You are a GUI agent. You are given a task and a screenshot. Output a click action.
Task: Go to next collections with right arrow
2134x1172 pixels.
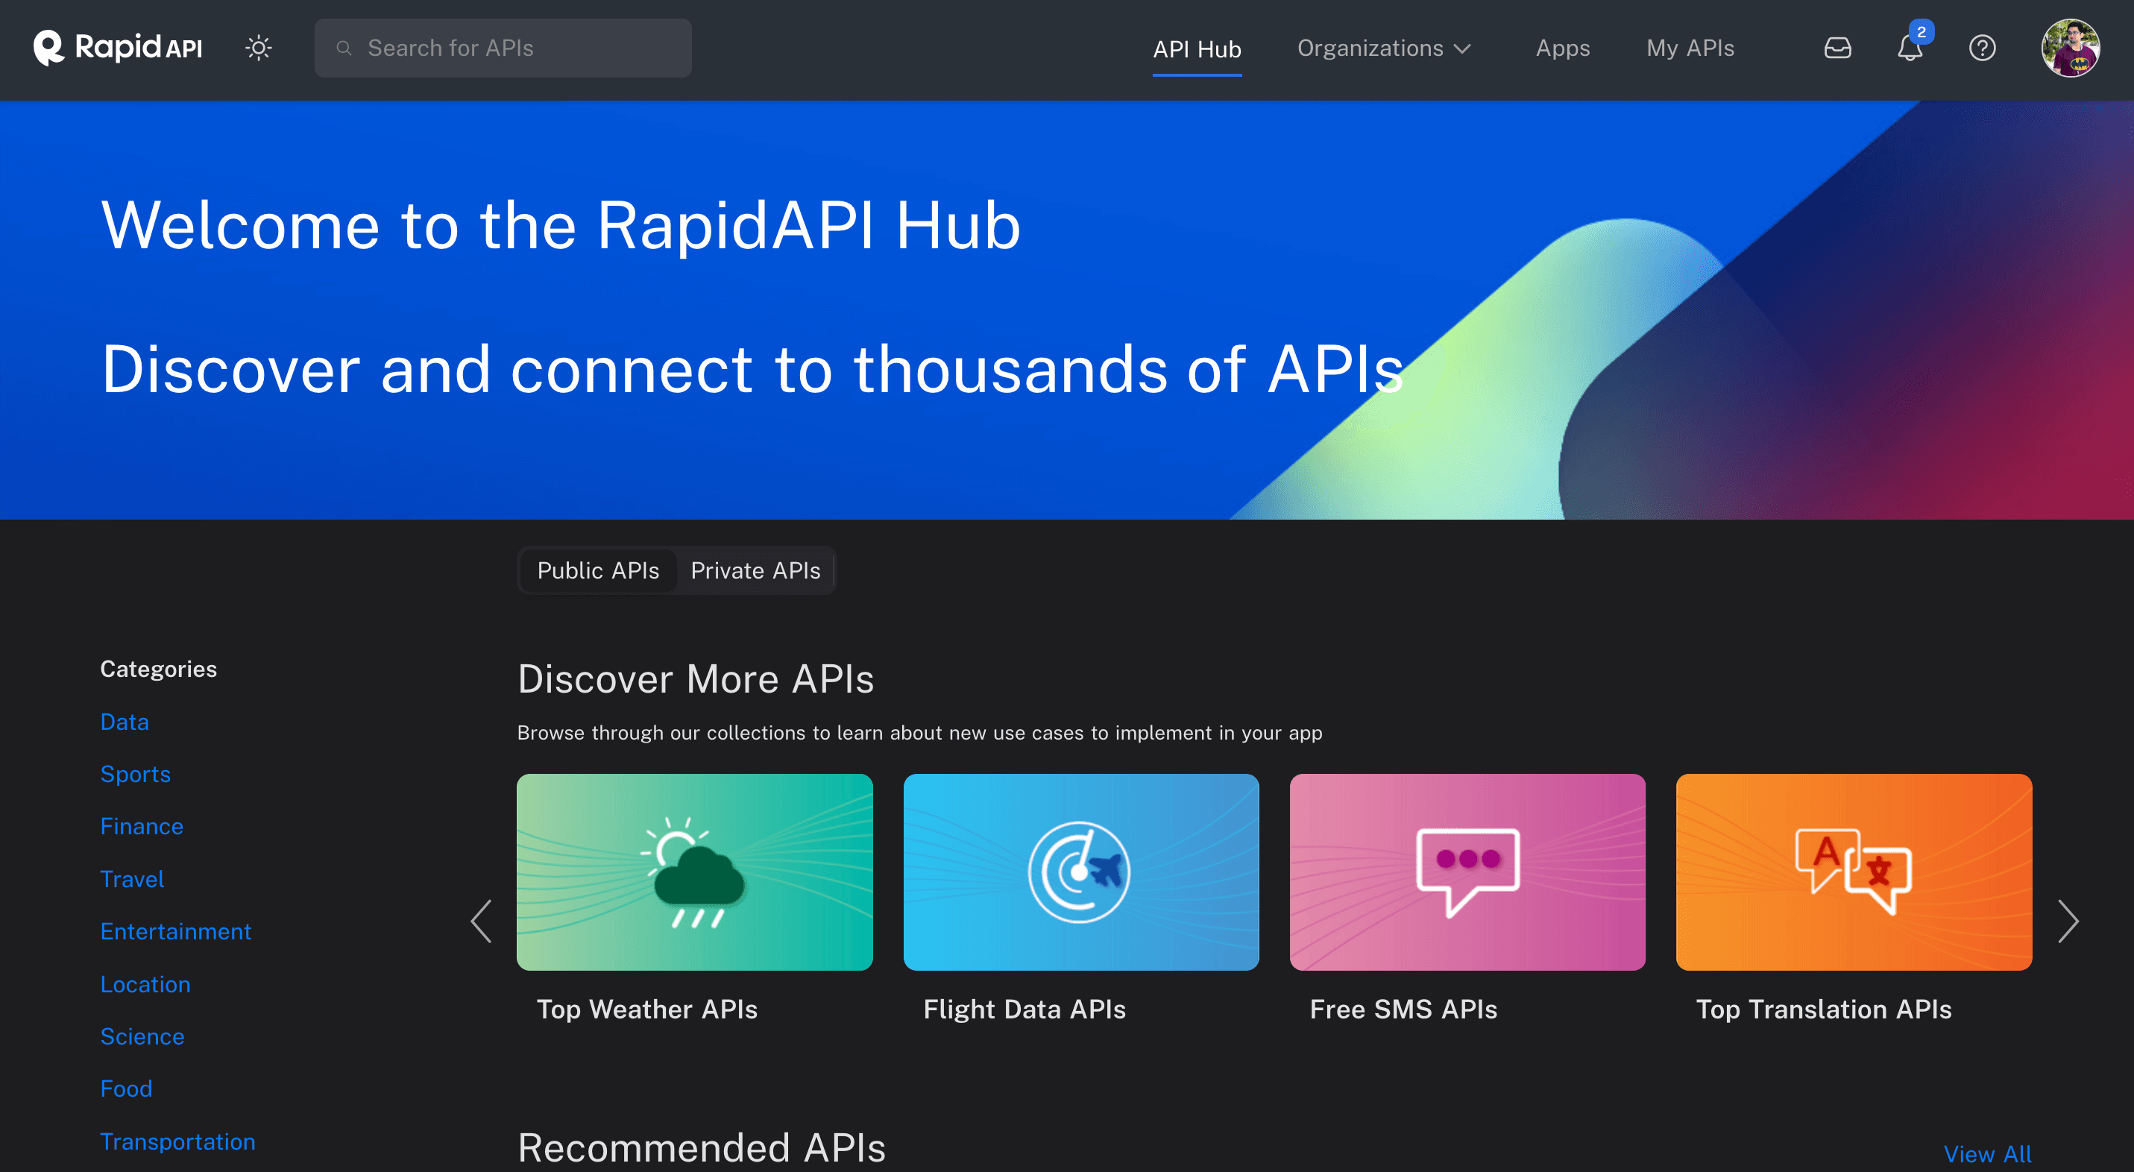tap(2068, 921)
